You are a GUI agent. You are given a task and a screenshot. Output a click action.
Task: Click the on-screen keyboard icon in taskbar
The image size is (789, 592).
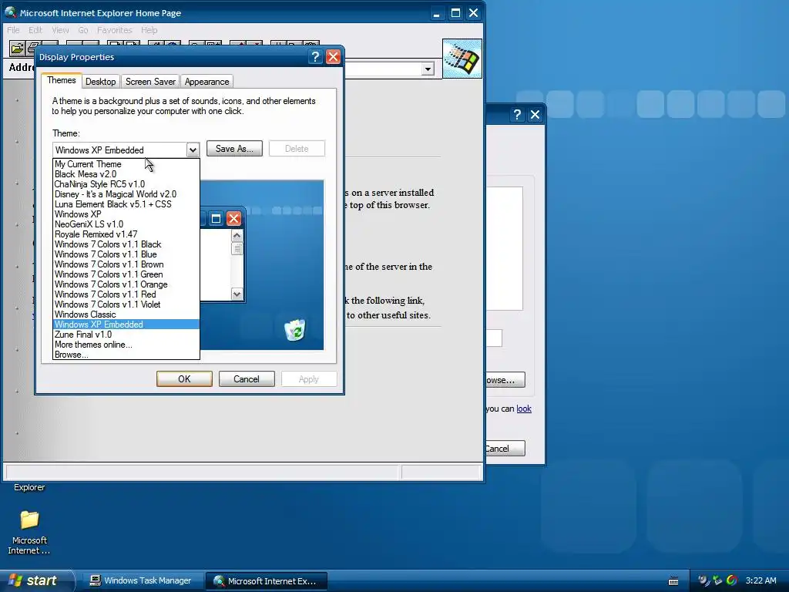(x=673, y=581)
